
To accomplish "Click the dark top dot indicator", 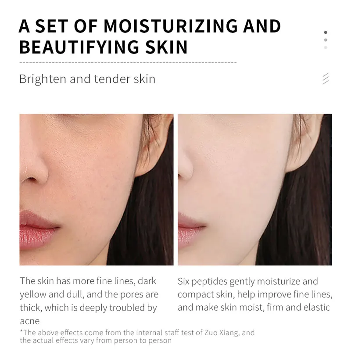I will [326, 32].
